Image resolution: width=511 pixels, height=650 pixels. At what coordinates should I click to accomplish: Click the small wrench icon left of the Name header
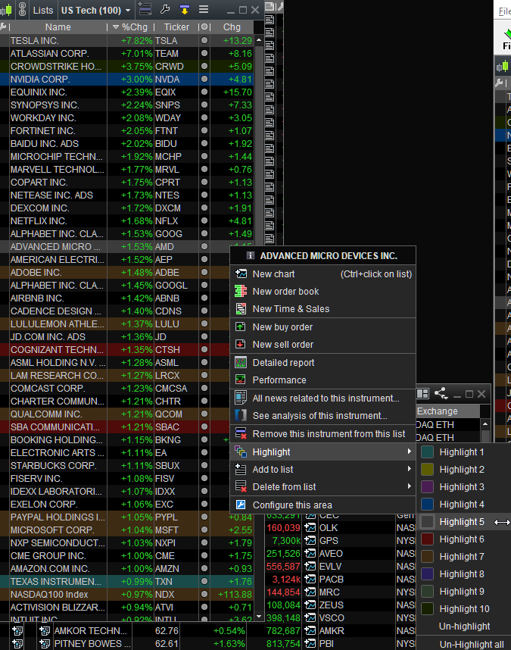[x=4, y=27]
